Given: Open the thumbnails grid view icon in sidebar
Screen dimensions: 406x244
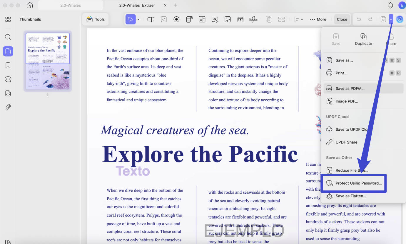Looking at the screenshot, I should tap(8, 19).
